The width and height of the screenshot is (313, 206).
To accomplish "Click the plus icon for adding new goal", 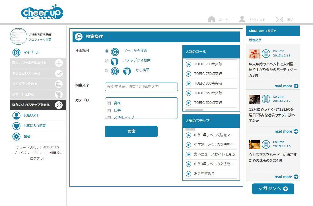I will pyautogui.click(x=59, y=63).
